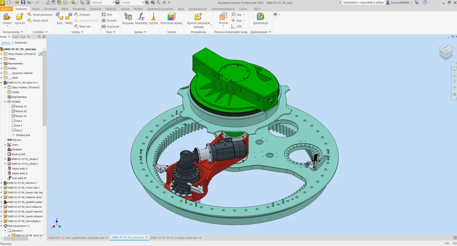Click the browser vertical scrollbar
The image size is (457, 246).
pos(44,88)
